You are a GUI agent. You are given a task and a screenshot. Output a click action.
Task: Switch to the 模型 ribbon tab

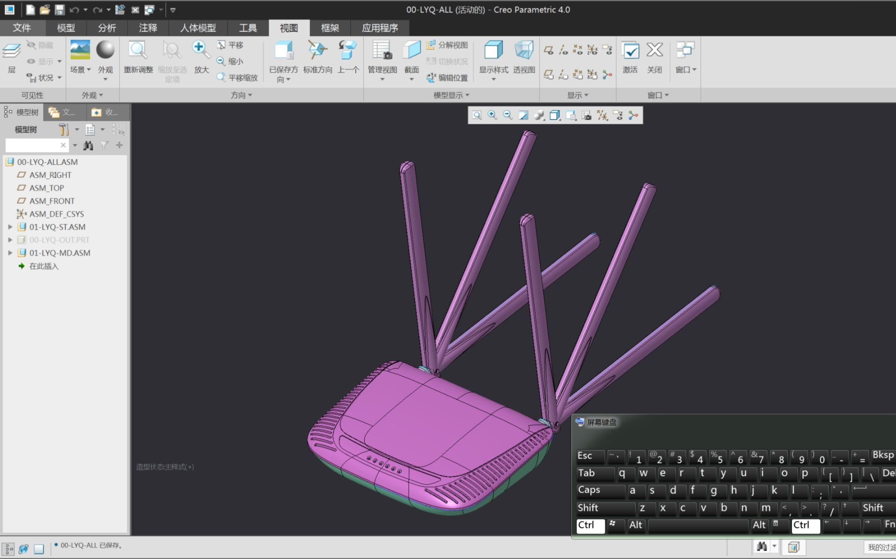[x=66, y=28]
